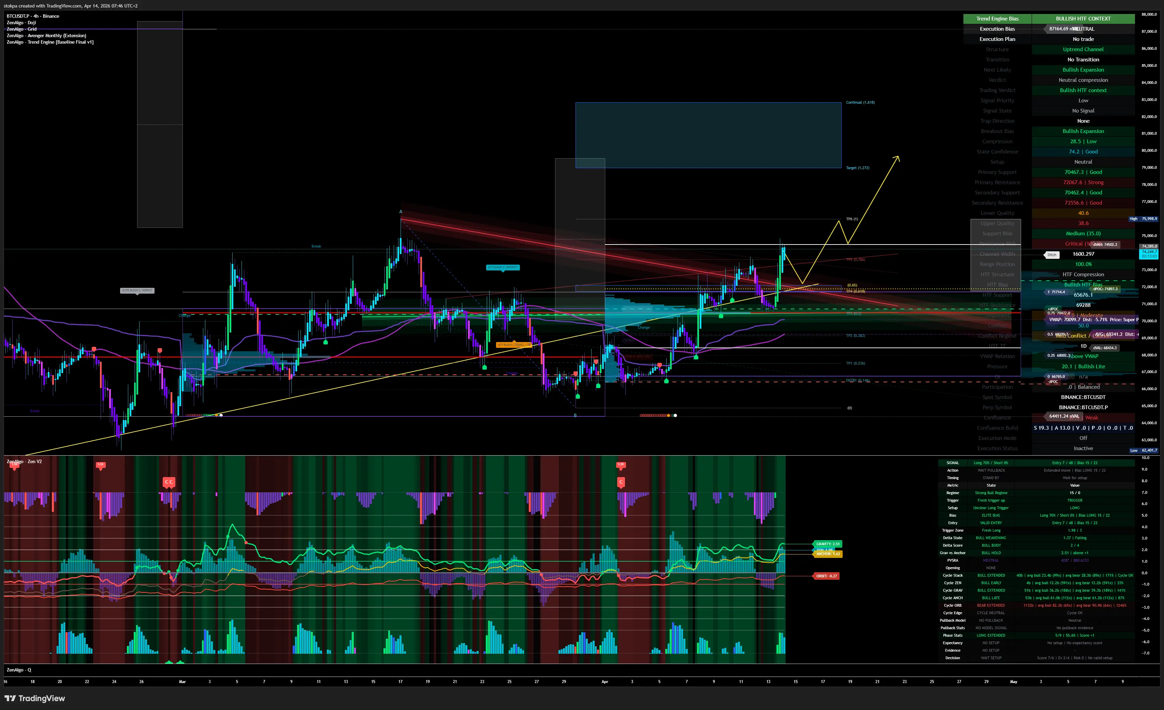This screenshot has height=710, width=1164.
Task: Select the ZenAlgo - Doji indicator legend
Action: pyautogui.click(x=21, y=23)
